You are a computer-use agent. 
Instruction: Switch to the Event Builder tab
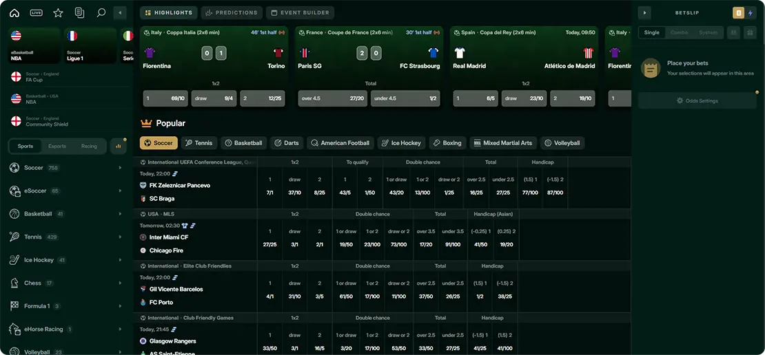[x=300, y=12]
